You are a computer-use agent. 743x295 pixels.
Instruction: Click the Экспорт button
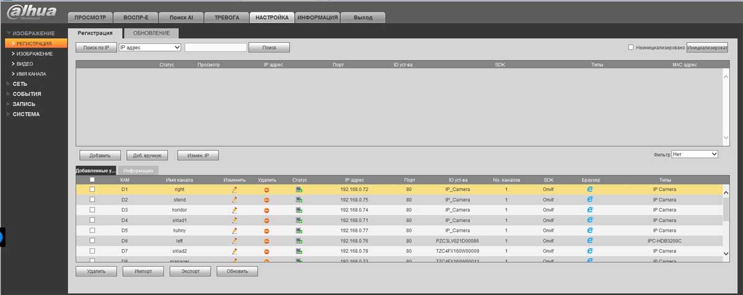point(190,271)
